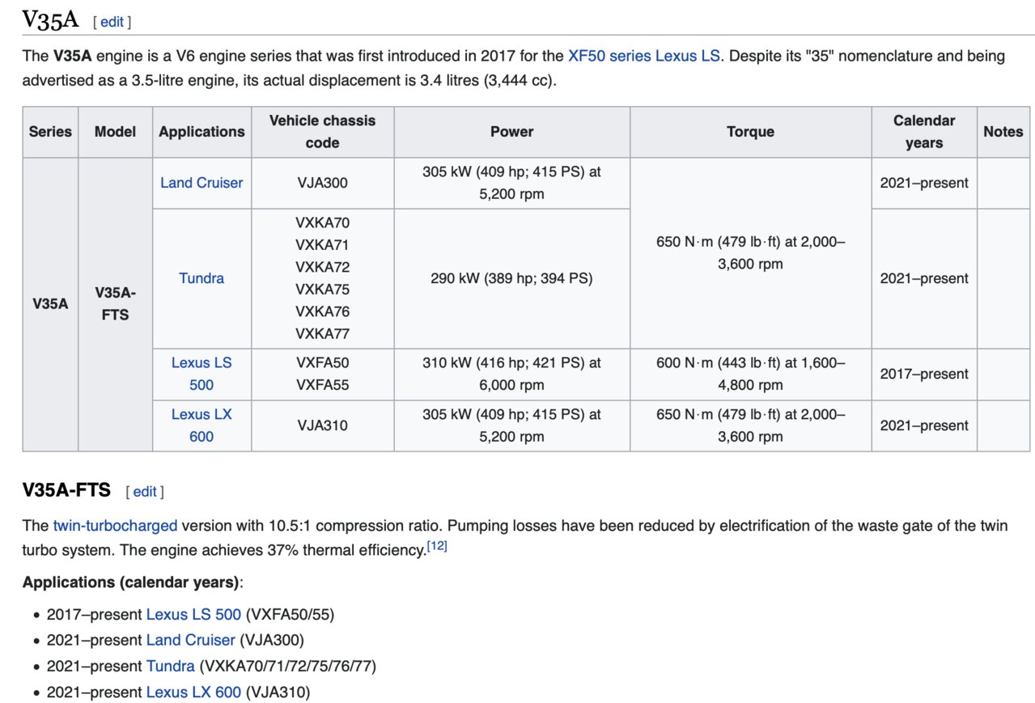Select the 2017–present calendar years cell

tap(923, 374)
